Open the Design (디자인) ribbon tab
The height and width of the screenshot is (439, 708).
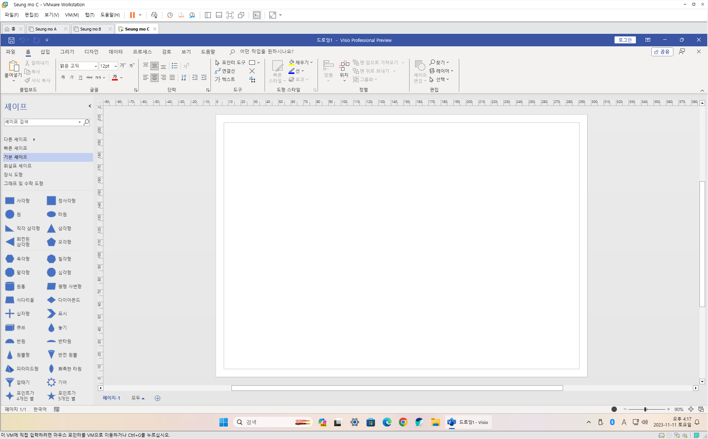click(x=91, y=52)
